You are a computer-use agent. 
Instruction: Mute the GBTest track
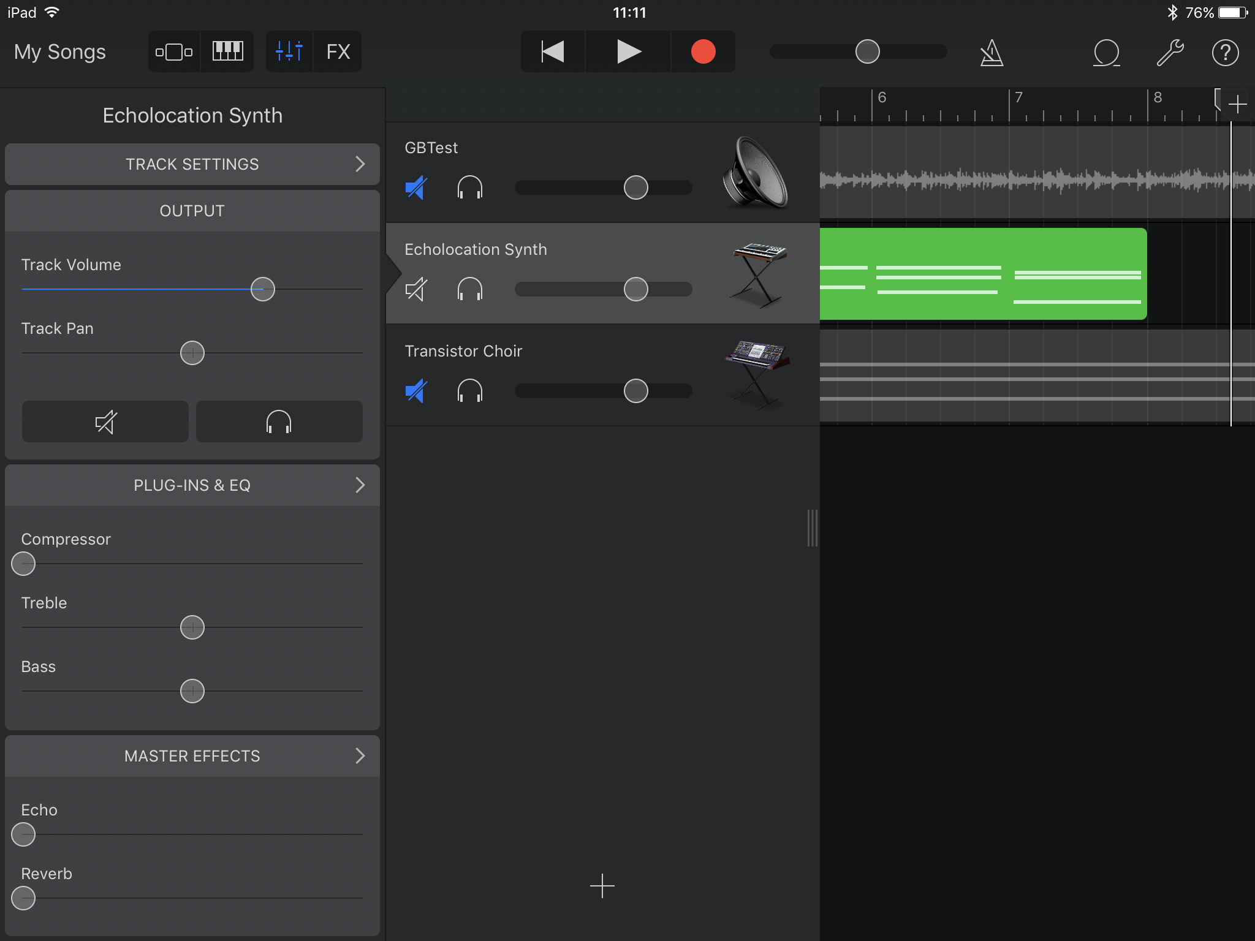416,188
